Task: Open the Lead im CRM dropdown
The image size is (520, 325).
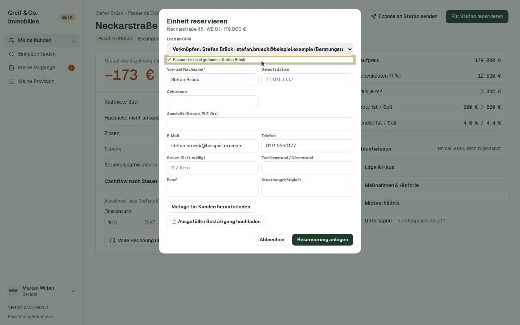Action: point(260,49)
